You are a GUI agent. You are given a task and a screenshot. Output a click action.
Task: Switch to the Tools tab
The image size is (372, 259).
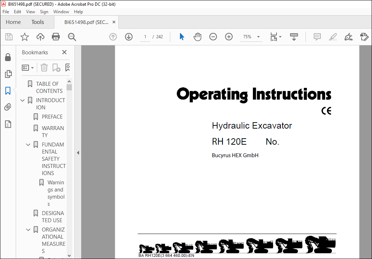pos(38,22)
